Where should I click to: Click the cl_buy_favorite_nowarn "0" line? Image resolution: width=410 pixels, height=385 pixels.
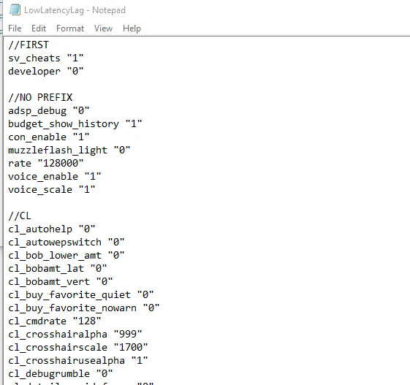[x=83, y=308]
